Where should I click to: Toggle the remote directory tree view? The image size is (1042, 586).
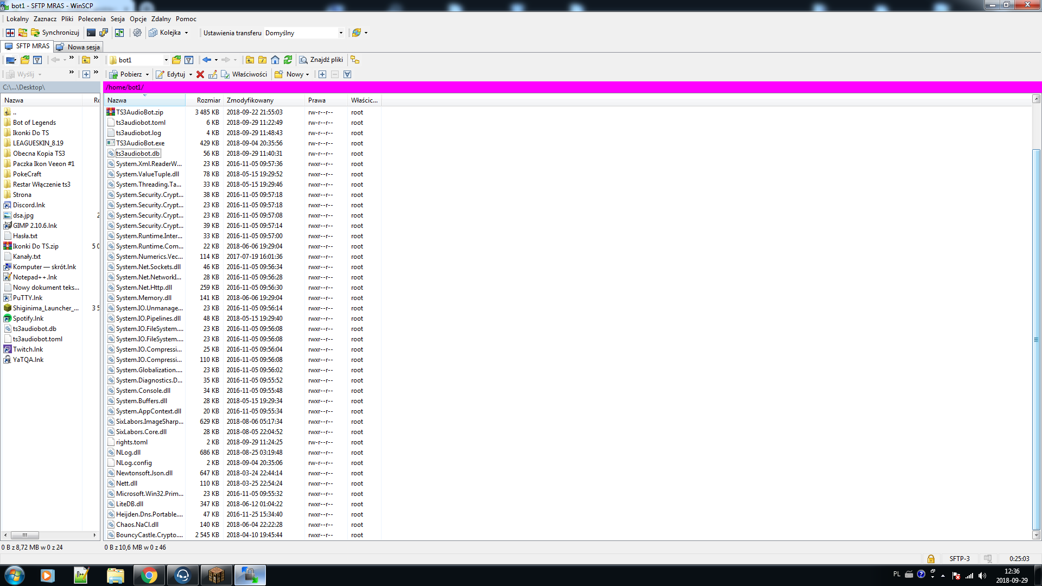point(355,60)
